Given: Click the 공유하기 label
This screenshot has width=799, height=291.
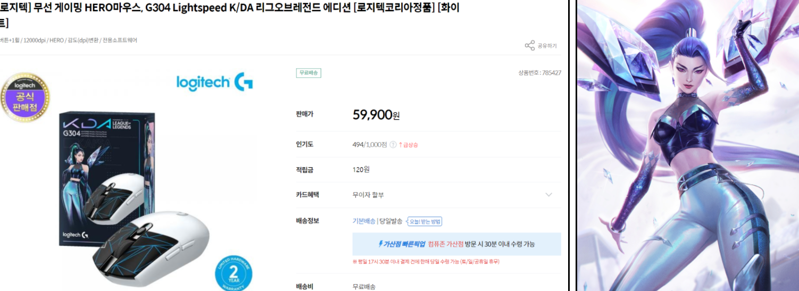Looking at the screenshot, I should 547,46.
